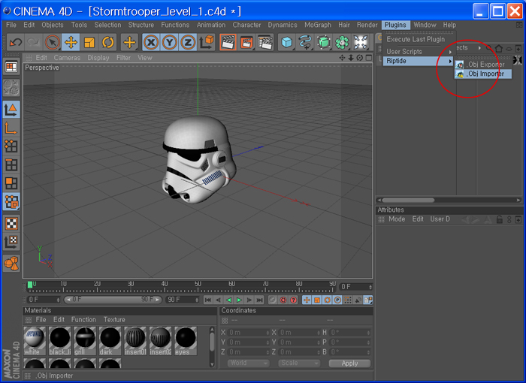Open the MoGraph menu
Image resolution: width=526 pixels, height=383 pixels.
point(318,25)
